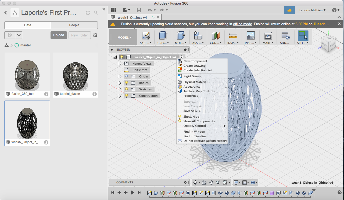
Task: Choose Do not capture Design History
Action: 202,141
